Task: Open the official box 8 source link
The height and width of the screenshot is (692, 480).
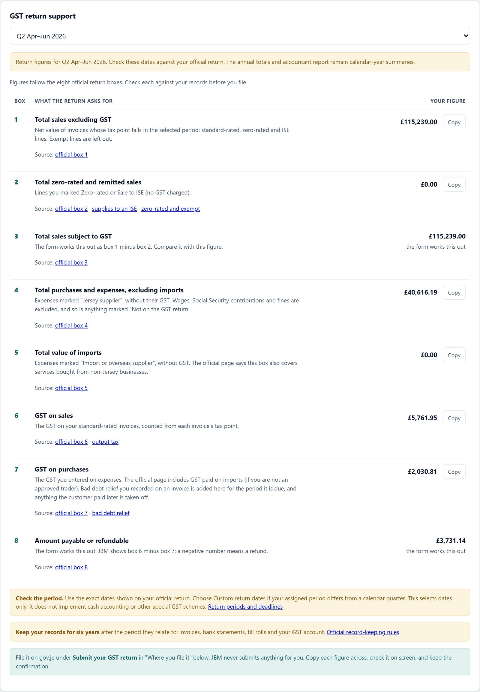Action: point(71,567)
